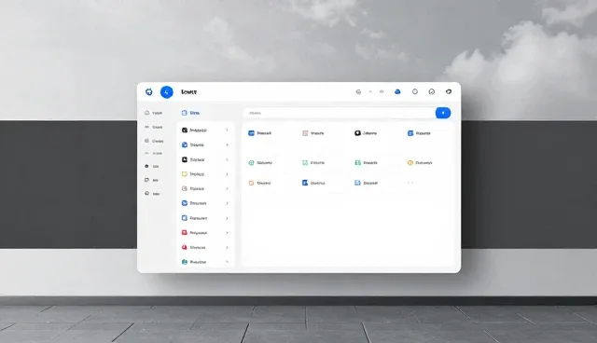This screenshot has height=343, width=597.
Task: Open the orange outlined square tile in grid
Action: 259,183
